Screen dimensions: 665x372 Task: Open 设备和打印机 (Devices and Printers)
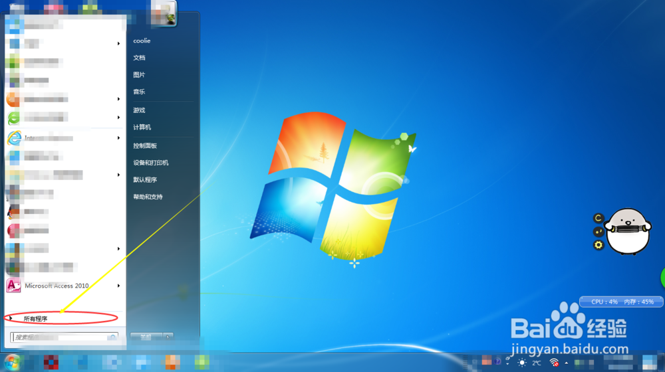point(150,163)
